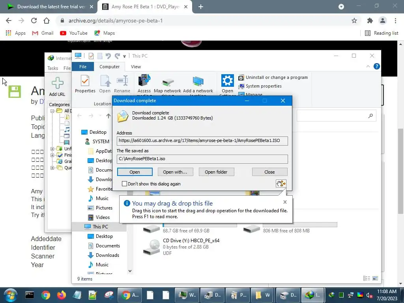Switch to details view in Explorer status bar
The image size is (404, 303).
tap(367, 278)
